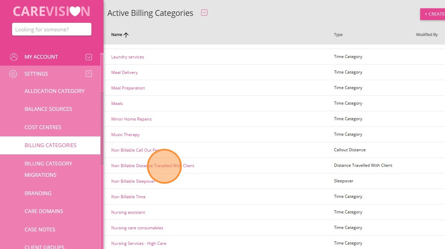Click the My Account person icon
Screen dimensions: 445x249
point(13,57)
